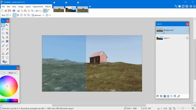Select the Paint Bucket tool

click(3, 42)
